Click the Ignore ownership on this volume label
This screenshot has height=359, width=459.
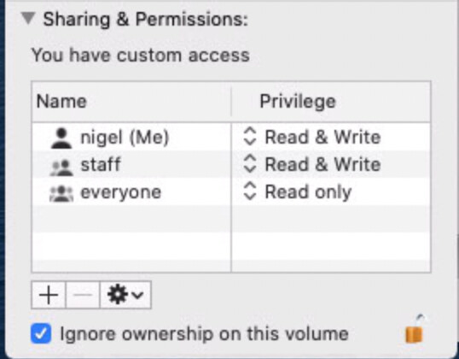click(x=204, y=333)
